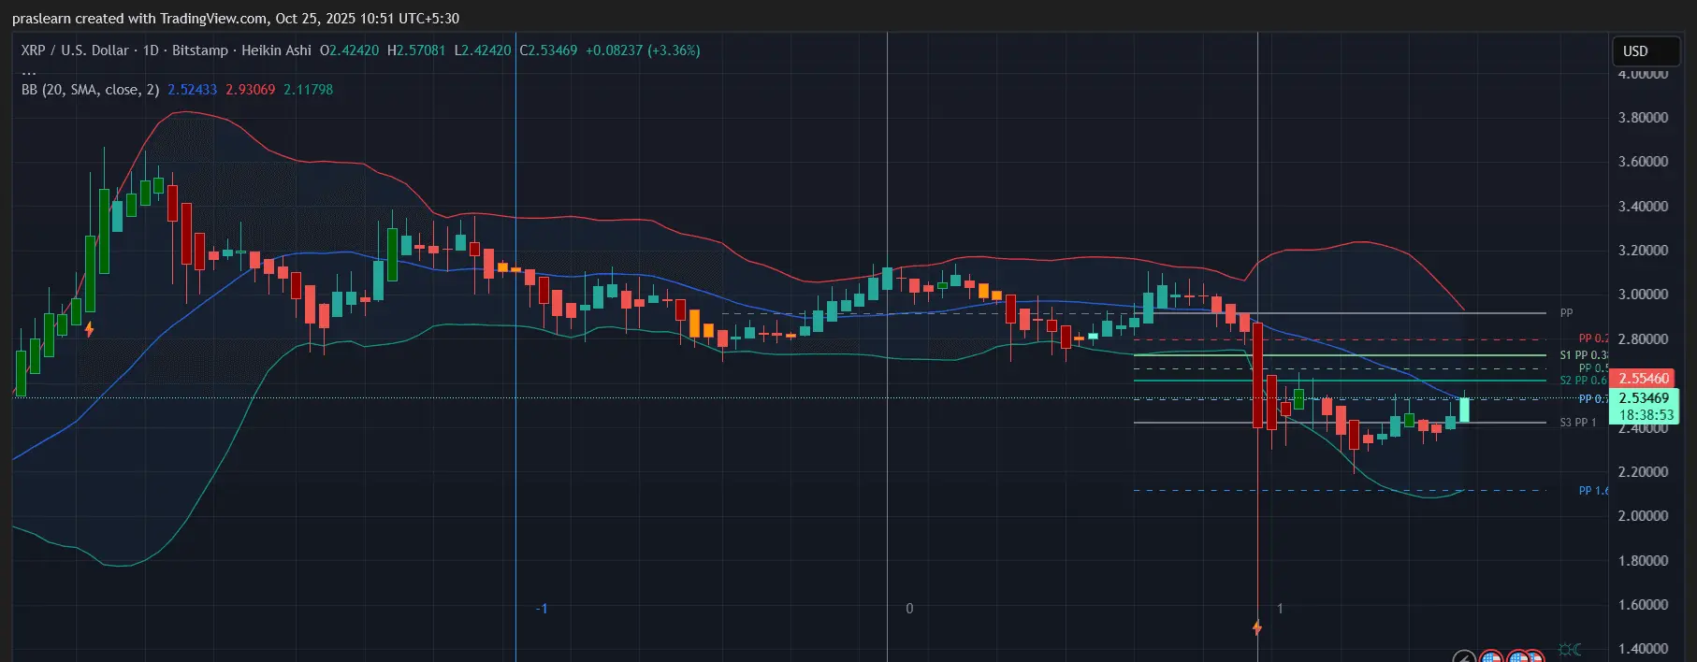Click the 2.20000 price axis label
This screenshot has height=662, width=1697.
click(1643, 472)
